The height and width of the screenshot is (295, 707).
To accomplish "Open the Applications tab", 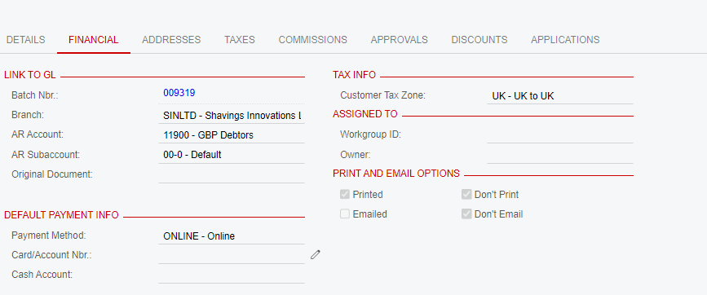I will tap(565, 40).
